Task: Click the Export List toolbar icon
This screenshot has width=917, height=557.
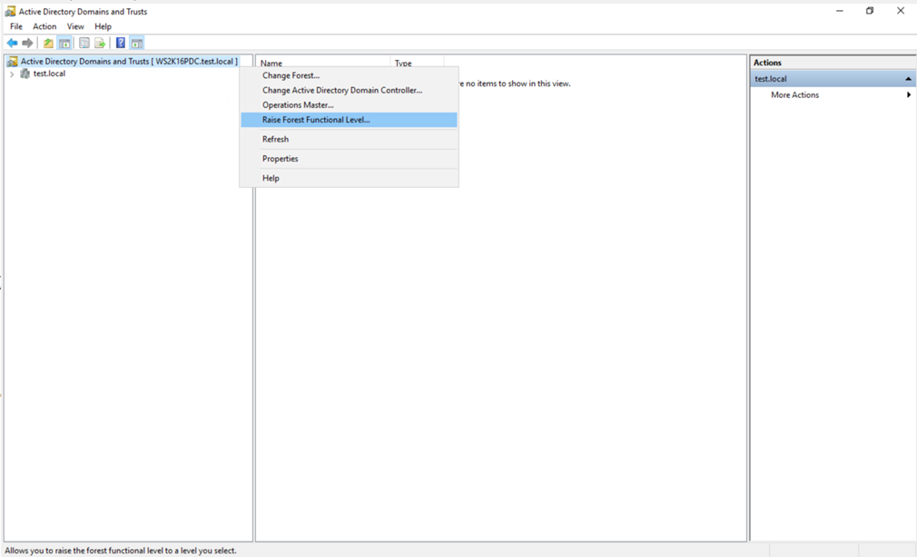Action: pos(100,43)
